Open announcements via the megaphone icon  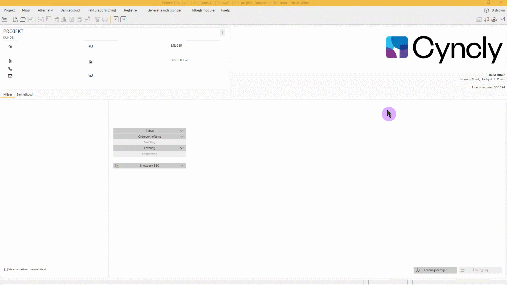click(x=486, y=19)
